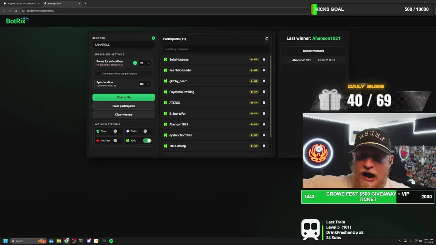Open the subscriber bonus x1 dropdown

tap(145, 63)
